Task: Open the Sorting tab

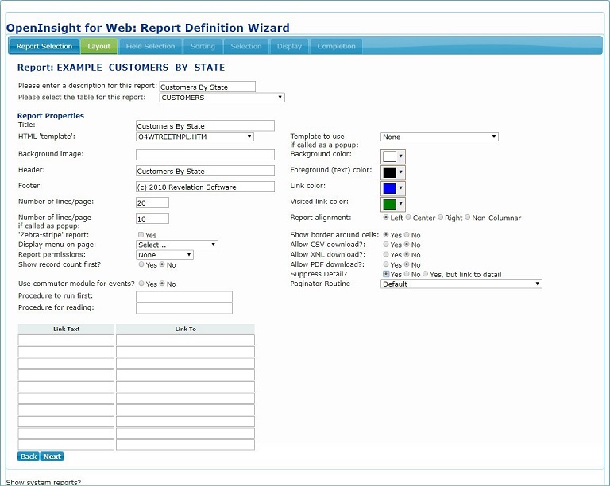Action: point(203,46)
